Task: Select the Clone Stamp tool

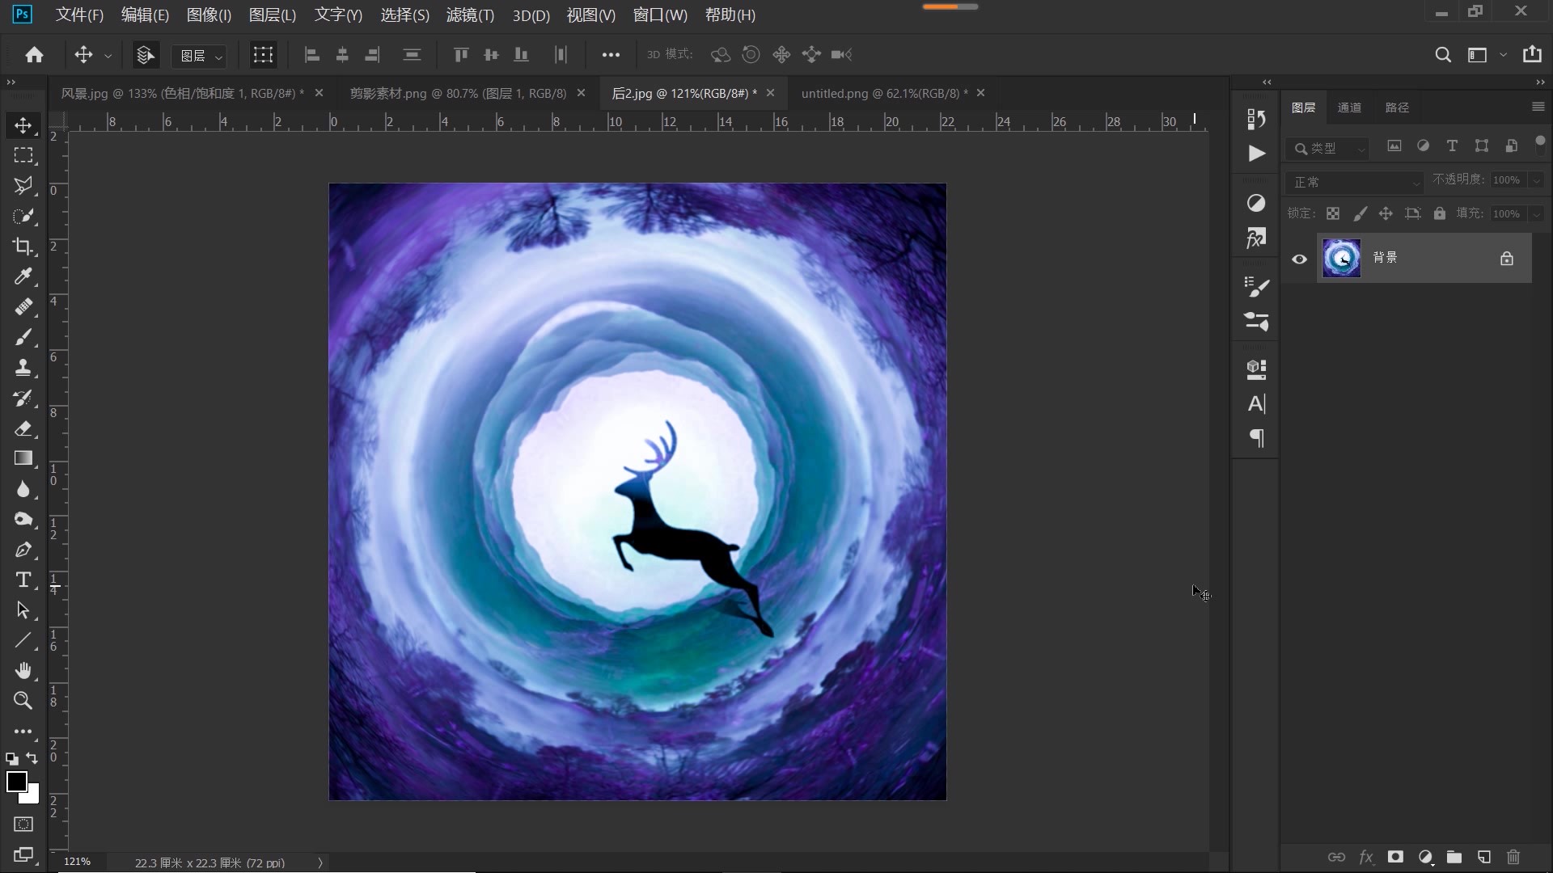Action: (x=23, y=368)
